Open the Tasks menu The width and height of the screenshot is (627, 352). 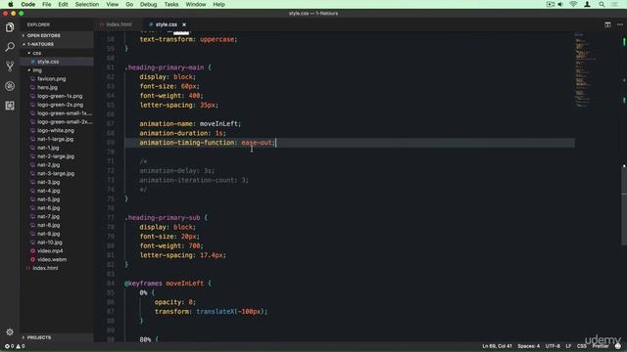tap(171, 4)
